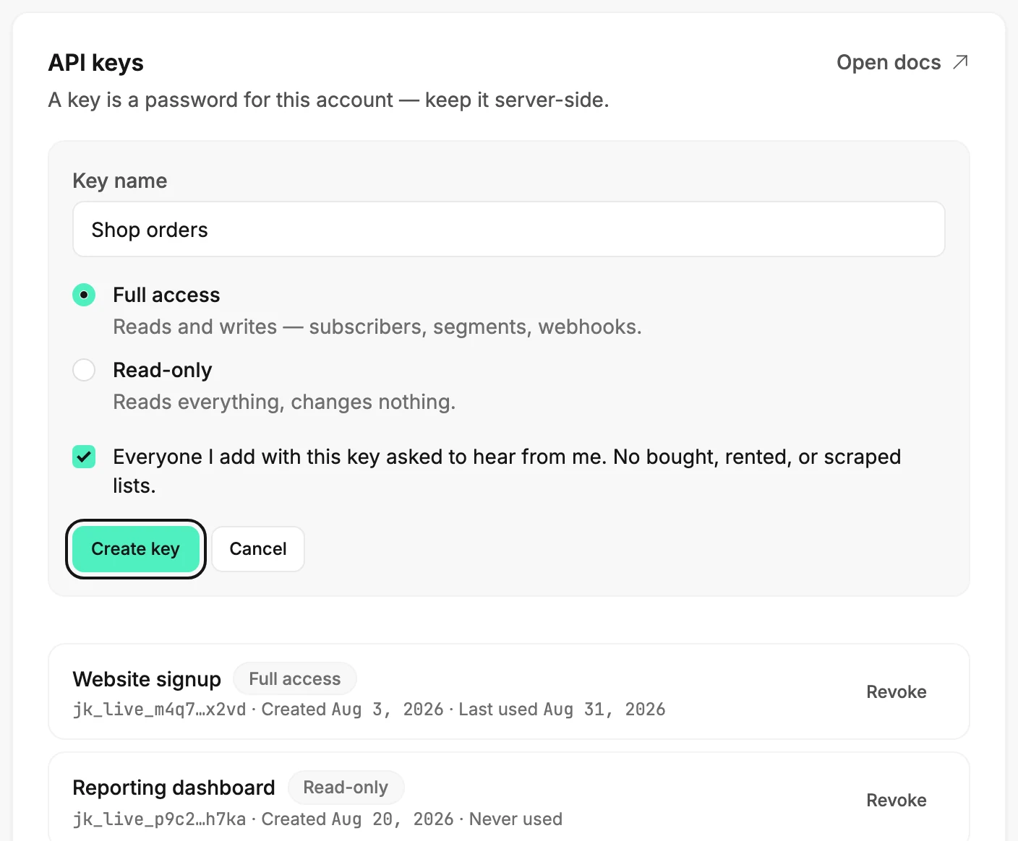
Task: Click the 'Website signup' key name
Action: pyautogui.click(x=147, y=679)
